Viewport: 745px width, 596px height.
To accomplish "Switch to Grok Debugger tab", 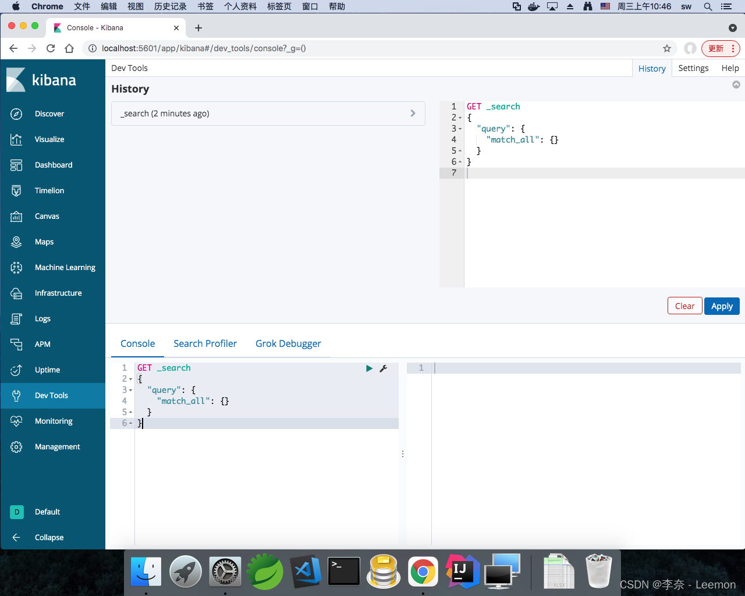I will click(x=288, y=343).
